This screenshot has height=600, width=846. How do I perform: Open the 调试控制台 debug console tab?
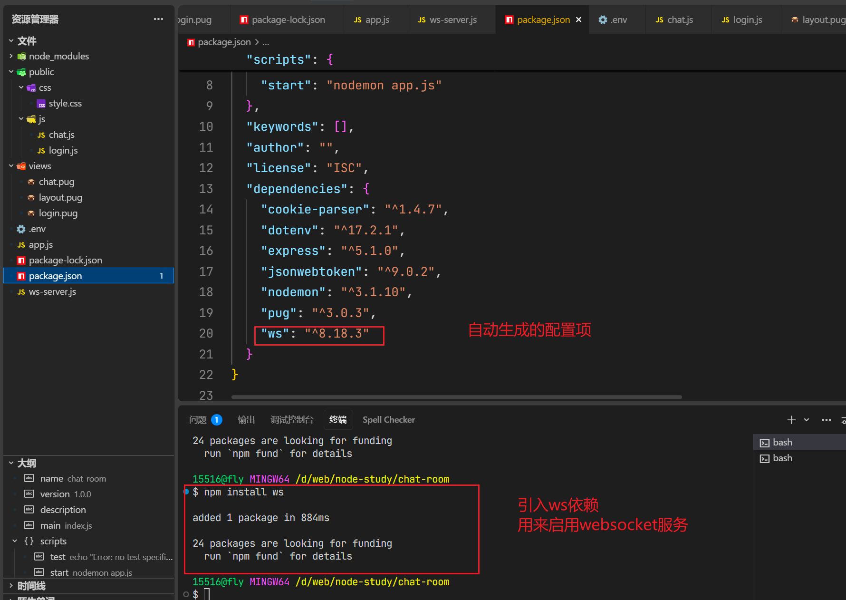pos(292,420)
